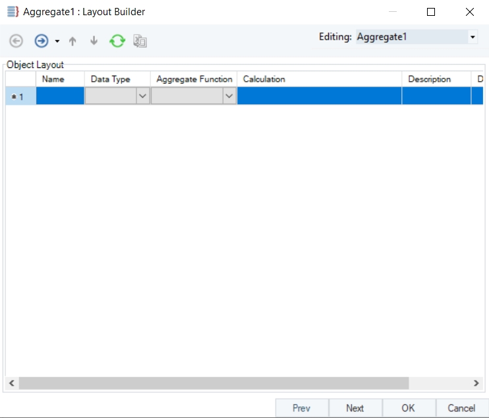This screenshot has width=489, height=418.
Task: Click the back navigation arrow icon
Action: [x=16, y=41]
